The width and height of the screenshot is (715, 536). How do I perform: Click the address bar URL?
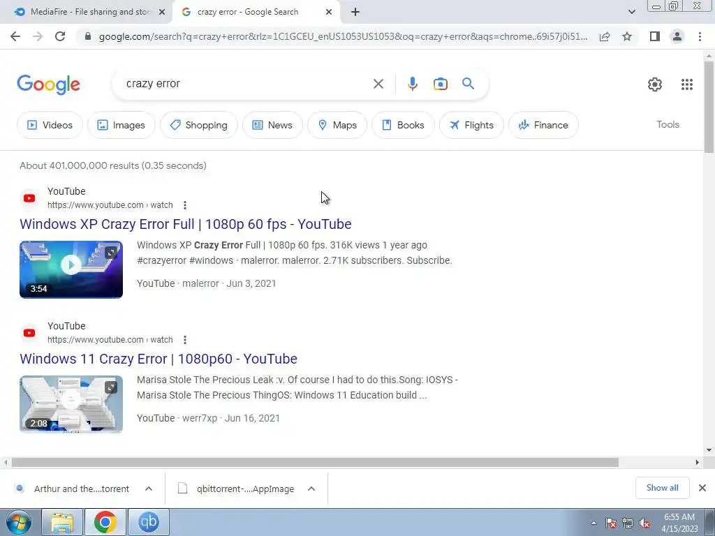click(x=343, y=36)
